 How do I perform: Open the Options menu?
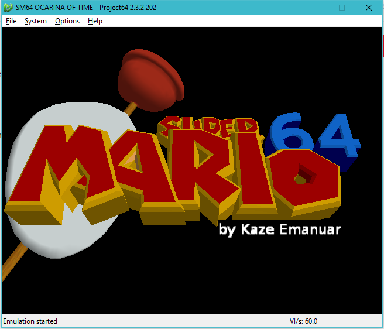(67, 21)
